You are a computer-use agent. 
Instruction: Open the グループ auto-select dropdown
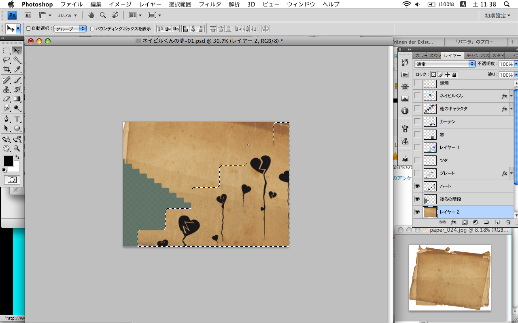[71, 29]
